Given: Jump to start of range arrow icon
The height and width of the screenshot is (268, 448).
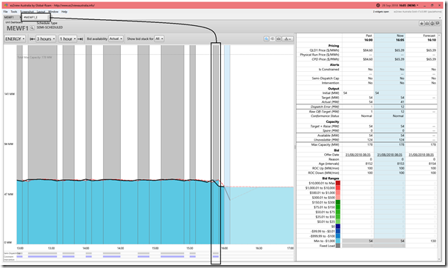Looking at the screenshot, I should tap(33, 38).
